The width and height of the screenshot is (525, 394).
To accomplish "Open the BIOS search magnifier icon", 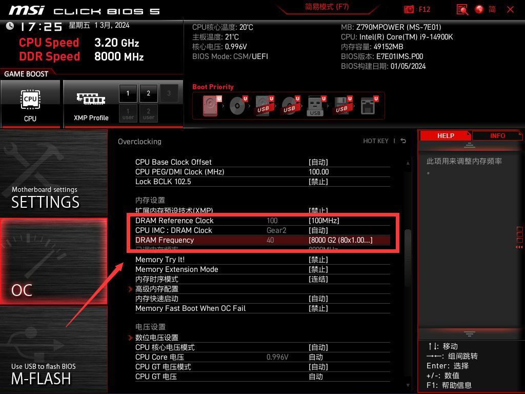I will pos(462,9).
